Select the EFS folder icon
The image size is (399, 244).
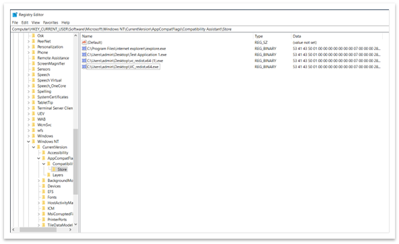pos(44,191)
